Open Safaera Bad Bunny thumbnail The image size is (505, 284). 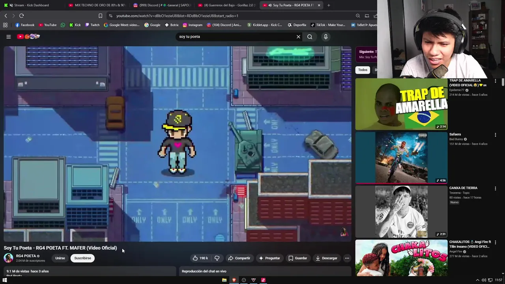401,158
